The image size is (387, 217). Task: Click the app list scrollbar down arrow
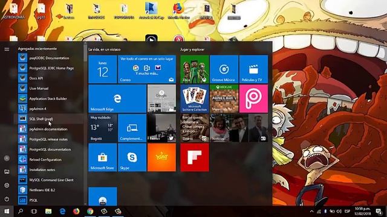(x=85, y=204)
